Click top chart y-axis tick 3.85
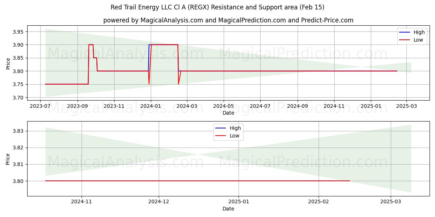This screenshot has width=435, height=217. tap(18, 58)
